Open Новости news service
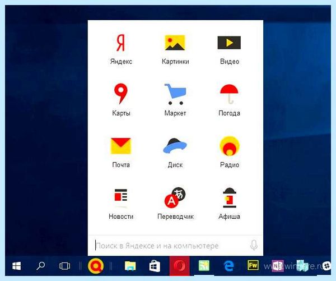 (x=121, y=198)
